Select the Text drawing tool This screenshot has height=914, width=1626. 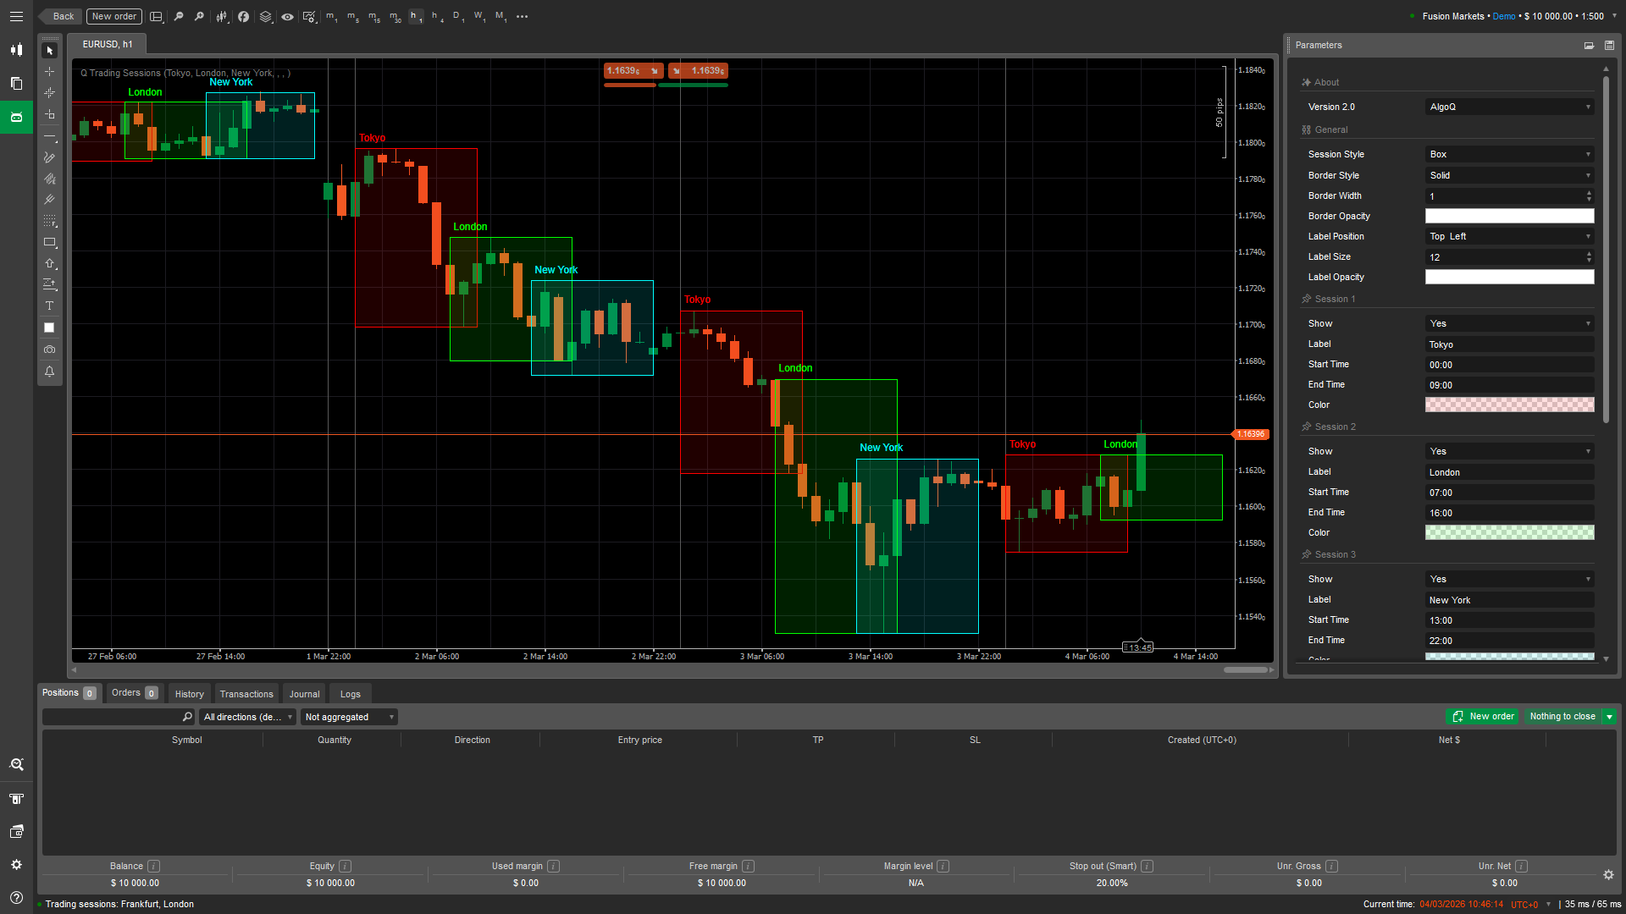(50, 306)
